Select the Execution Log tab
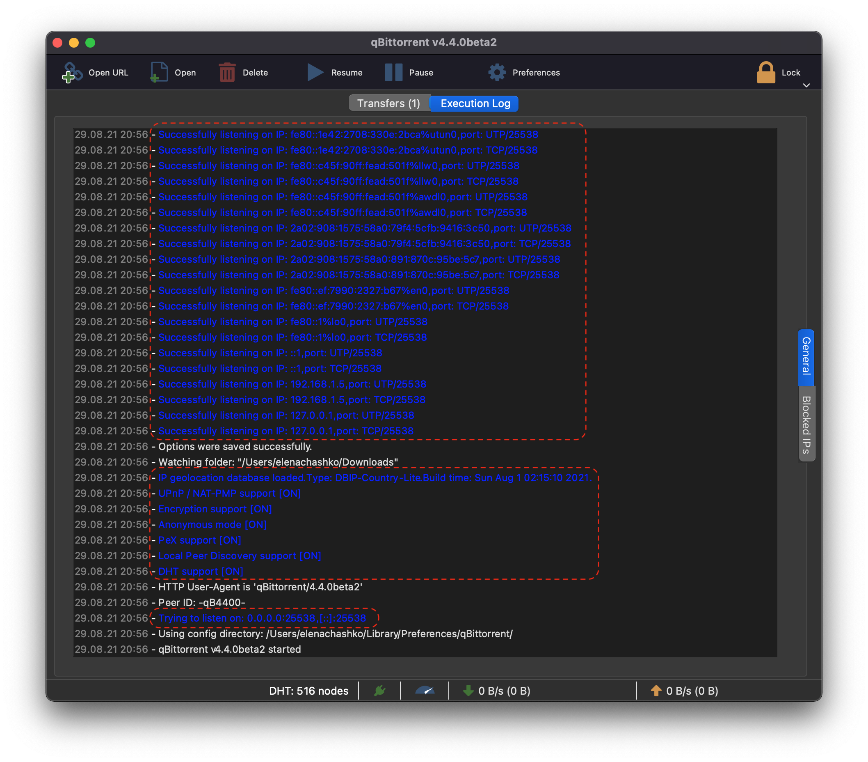The image size is (868, 762). 475,103
